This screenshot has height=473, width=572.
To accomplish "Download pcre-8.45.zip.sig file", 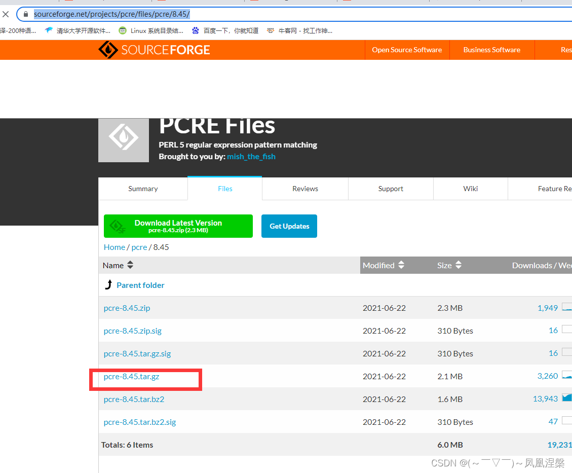I will pyautogui.click(x=132, y=331).
